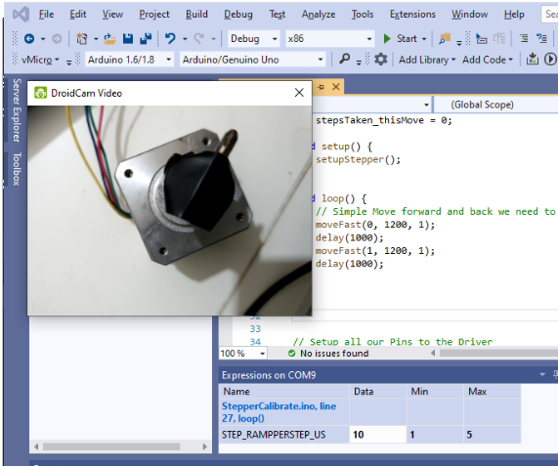558x466 pixels.
Task: Click the Min value 1 cell
Action: pyautogui.click(x=435, y=435)
